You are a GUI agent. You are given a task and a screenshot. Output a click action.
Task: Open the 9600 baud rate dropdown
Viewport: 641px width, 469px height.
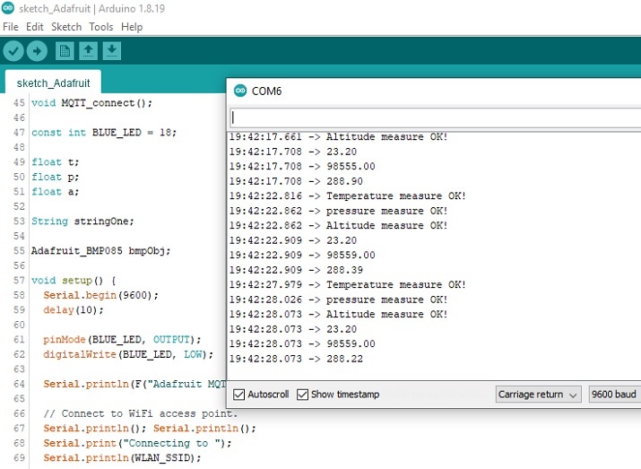615,395
